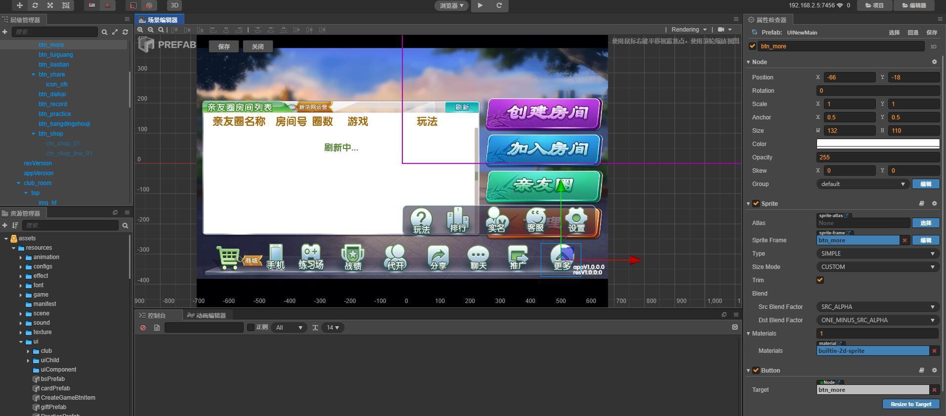Image resolution: width=946 pixels, height=416 pixels.
Task: Click the zoom in icon in scene editor
Action: pyautogui.click(x=140, y=30)
